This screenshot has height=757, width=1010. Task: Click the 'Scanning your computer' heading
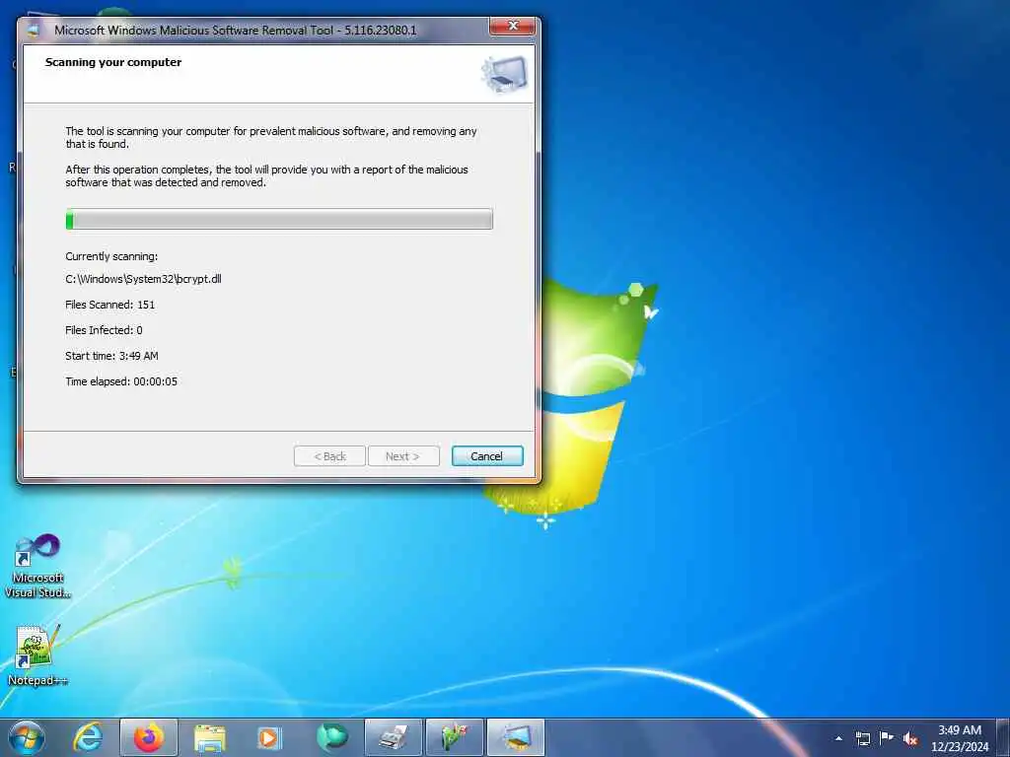coord(113,62)
